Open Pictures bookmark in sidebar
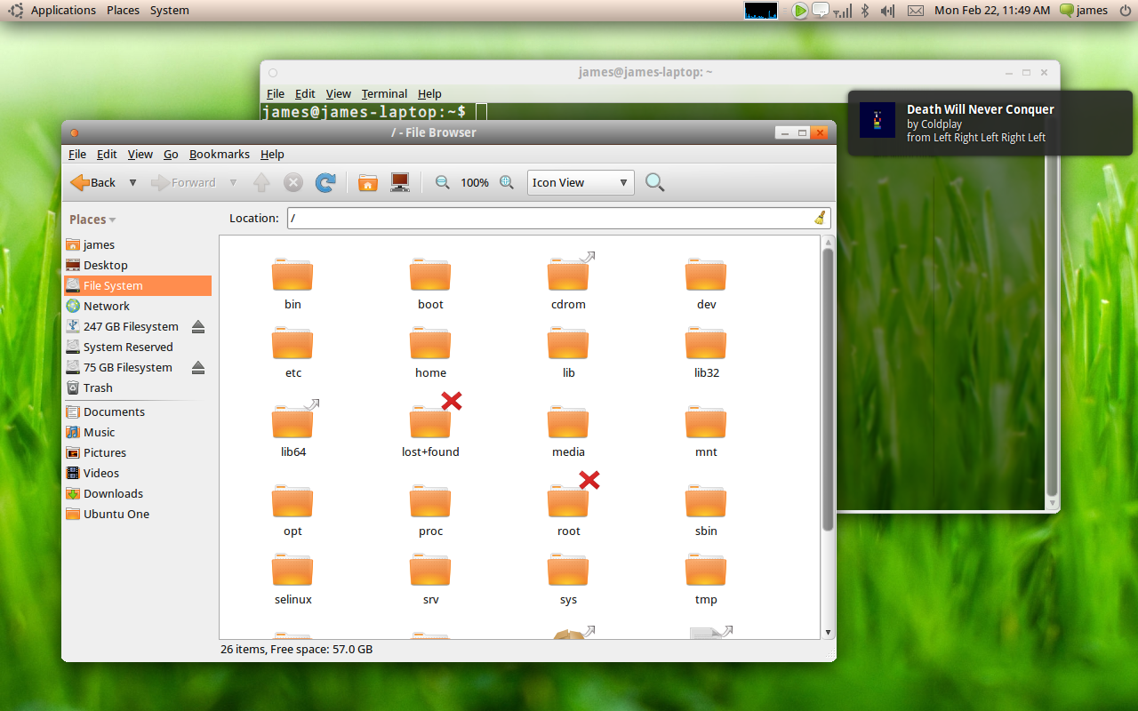1138x711 pixels. click(137, 452)
